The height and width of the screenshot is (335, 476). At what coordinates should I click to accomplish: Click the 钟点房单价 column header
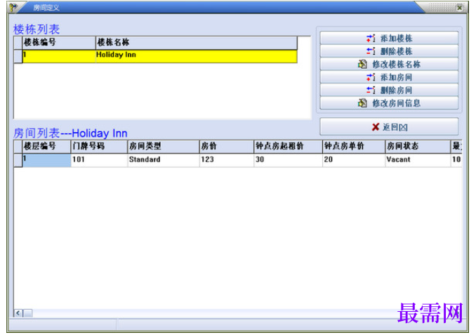click(354, 147)
